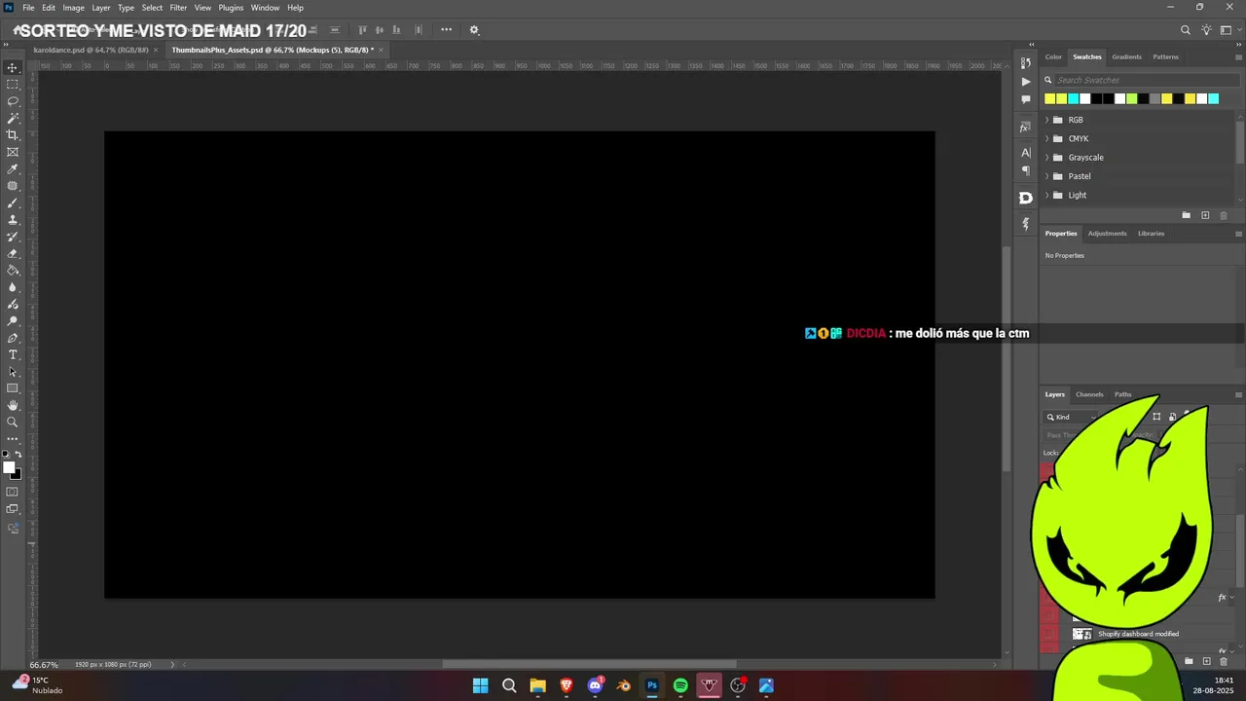Create new swatch in Swatches panel

click(1205, 215)
